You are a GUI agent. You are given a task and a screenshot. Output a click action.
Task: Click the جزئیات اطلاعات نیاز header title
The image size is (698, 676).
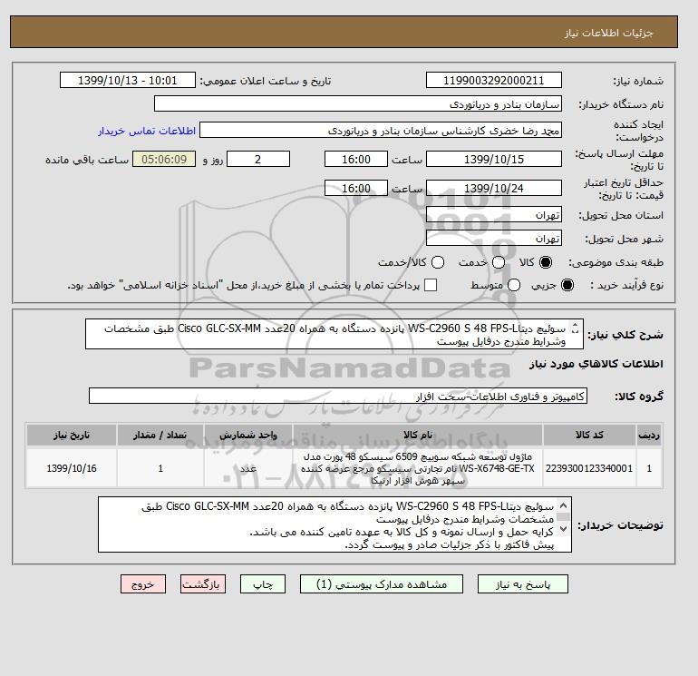point(608,33)
